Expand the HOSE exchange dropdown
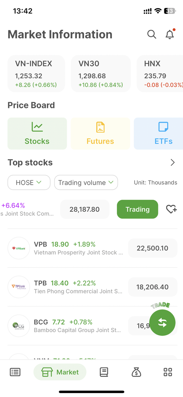 (29, 182)
